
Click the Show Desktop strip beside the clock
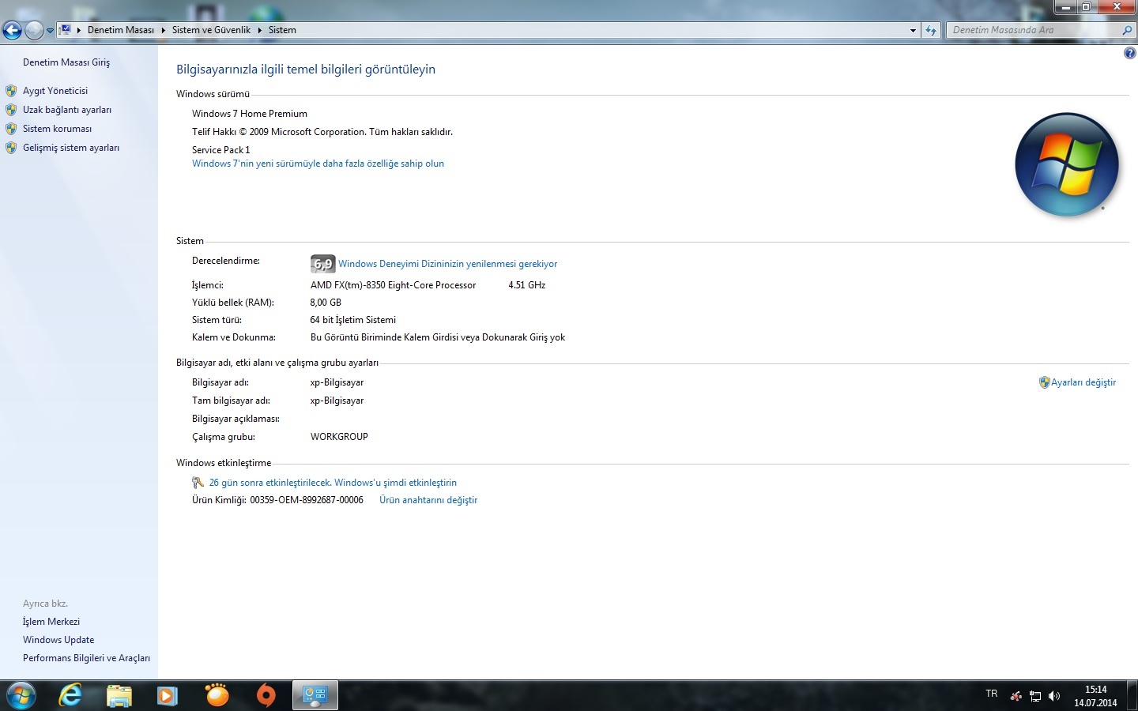point(1132,695)
